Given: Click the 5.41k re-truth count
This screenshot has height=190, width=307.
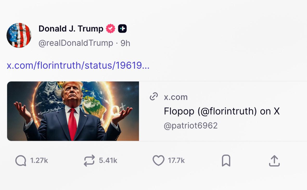Looking at the screenshot, I should [x=108, y=161].
